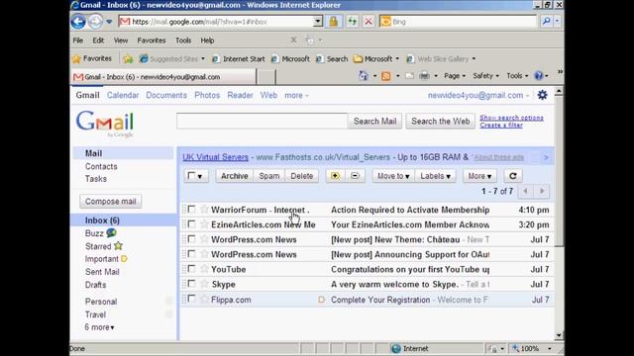Open the IE Help question mark icon

(x=538, y=76)
